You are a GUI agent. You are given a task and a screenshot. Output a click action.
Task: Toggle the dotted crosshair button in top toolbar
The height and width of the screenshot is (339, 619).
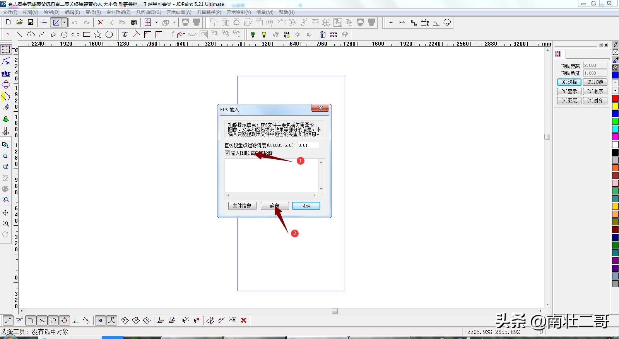tap(44, 22)
